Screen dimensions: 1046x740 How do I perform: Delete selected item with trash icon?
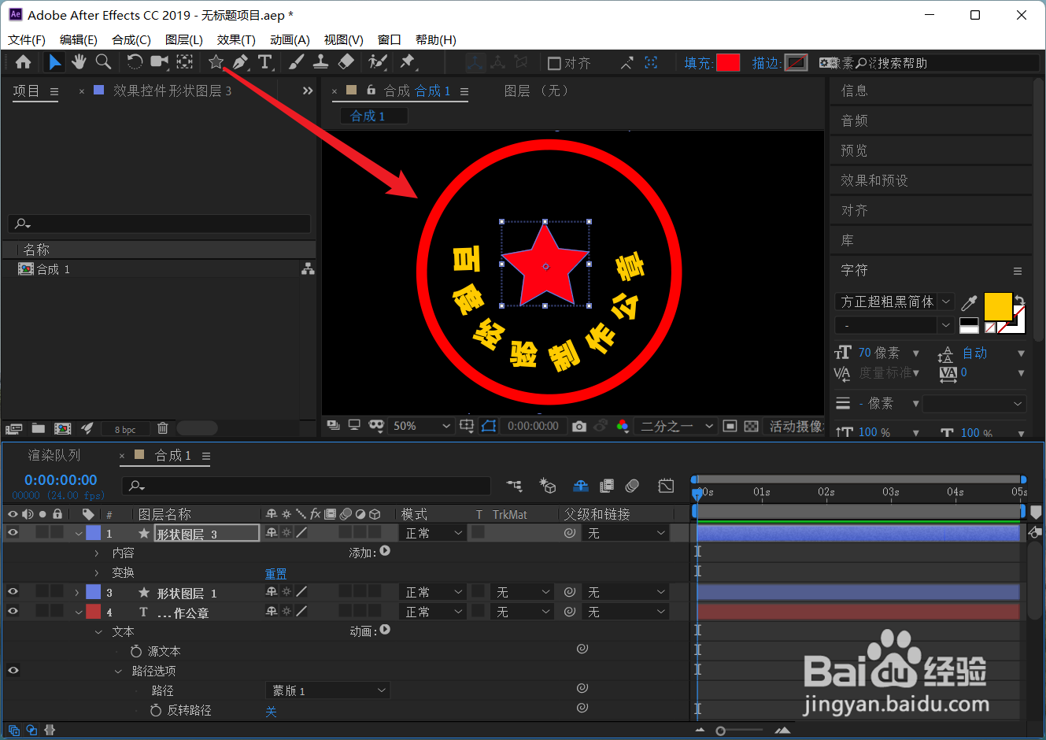click(163, 428)
